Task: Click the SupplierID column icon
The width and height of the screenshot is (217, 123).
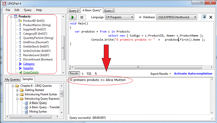Action: [20, 29]
